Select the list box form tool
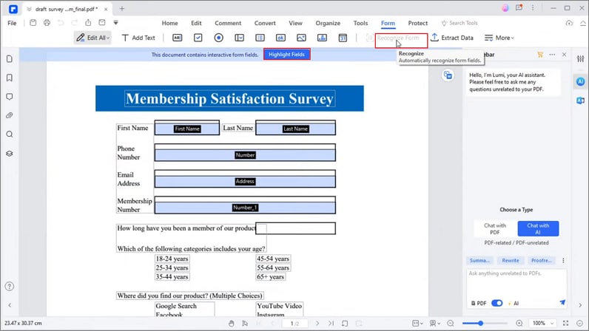This screenshot has width=589, height=331. [260, 38]
